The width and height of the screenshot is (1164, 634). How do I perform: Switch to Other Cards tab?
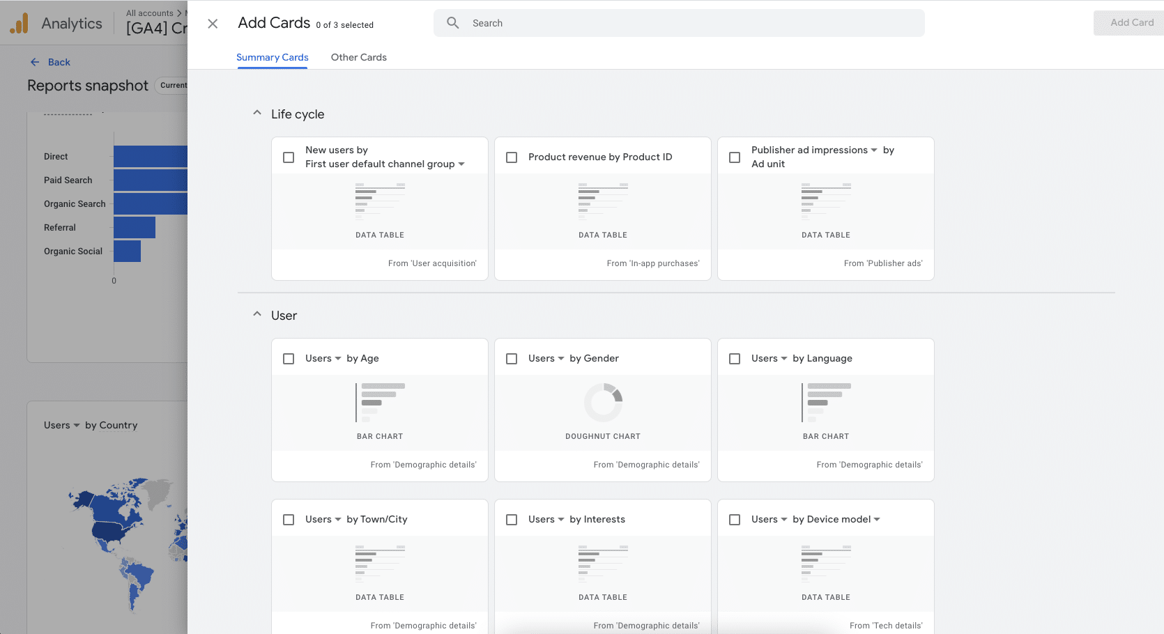tap(359, 57)
